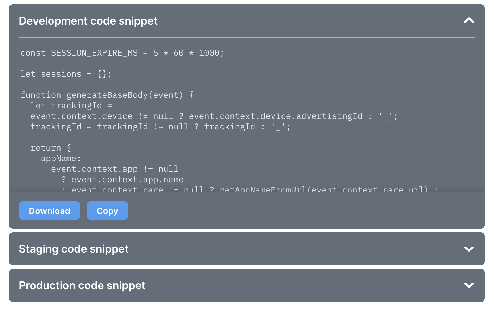Click the let sessions declaration line
The image size is (494, 311).
(66, 74)
